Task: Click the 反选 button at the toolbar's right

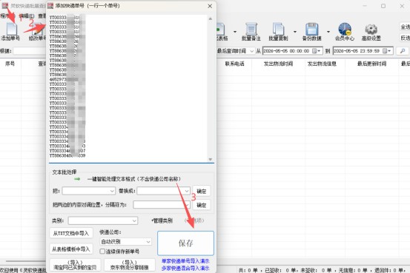Action: pyautogui.click(x=405, y=38)
